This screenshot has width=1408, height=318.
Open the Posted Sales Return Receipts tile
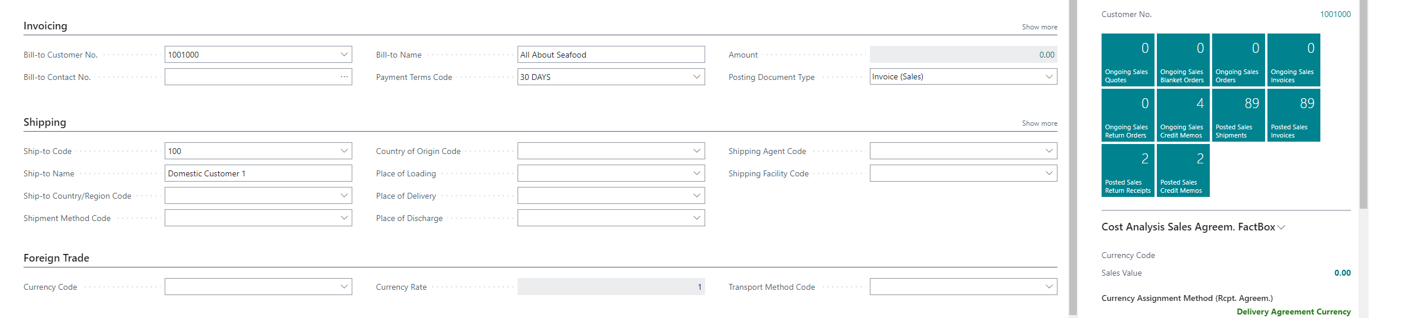(1127, 170)
